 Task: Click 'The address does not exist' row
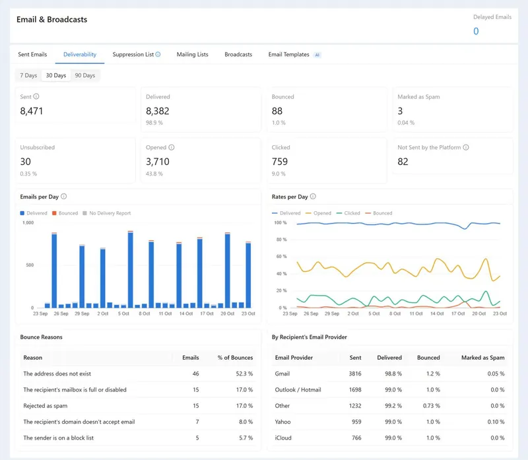coord(138,374)
